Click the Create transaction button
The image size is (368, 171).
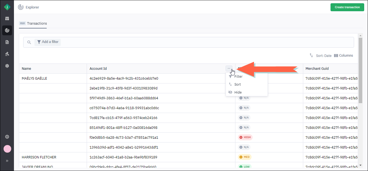click(x=347, y=7)
